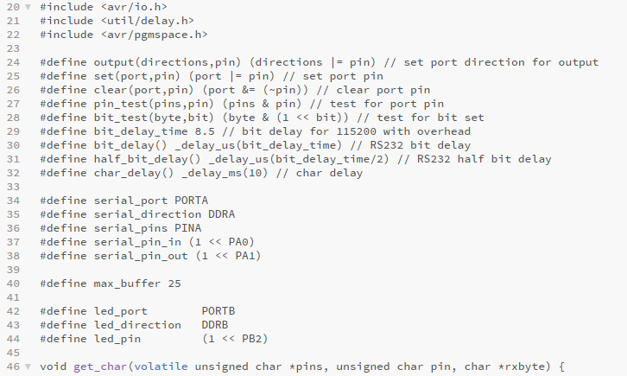Image resolution: width=627 pixels, height=376 pixels.
Task: Place cursor on max_buffer 25 definition
Action: [x=137, y=284]
